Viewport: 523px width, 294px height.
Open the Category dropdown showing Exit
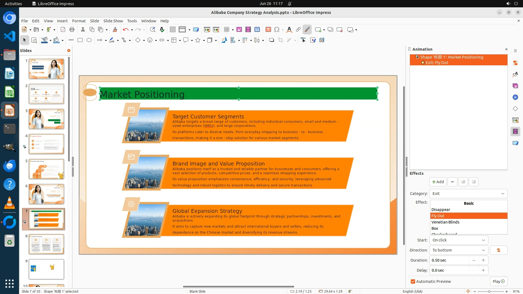coord(468,194)
